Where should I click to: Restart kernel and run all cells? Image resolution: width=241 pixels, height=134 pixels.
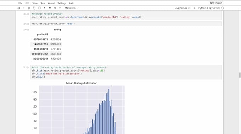(x=60, y=8)
